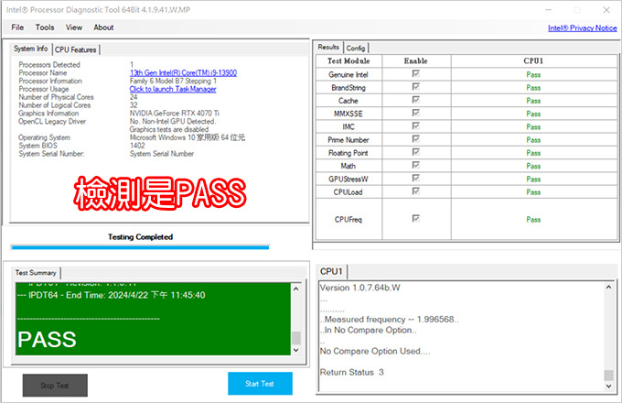Open the 13th Gen Intel Core i9-13900 link

point(183,72)
